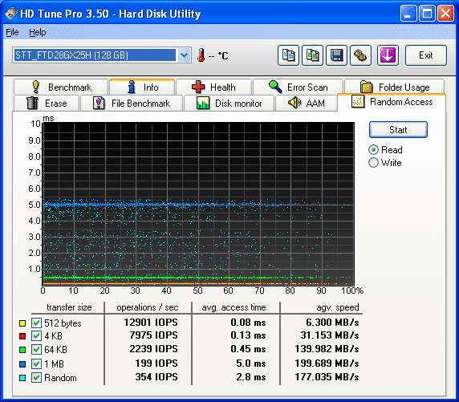Open the Erase tab with trash icon
Screen dimensions: 459x402
(47, 103)
